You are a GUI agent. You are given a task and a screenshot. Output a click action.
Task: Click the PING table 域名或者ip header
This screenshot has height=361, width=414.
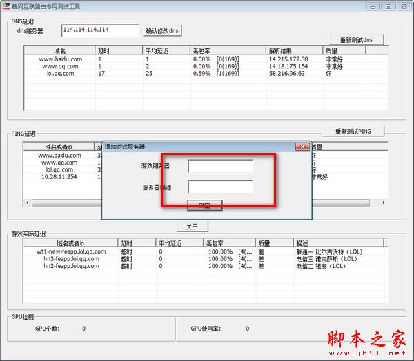(x=59, y=147)
